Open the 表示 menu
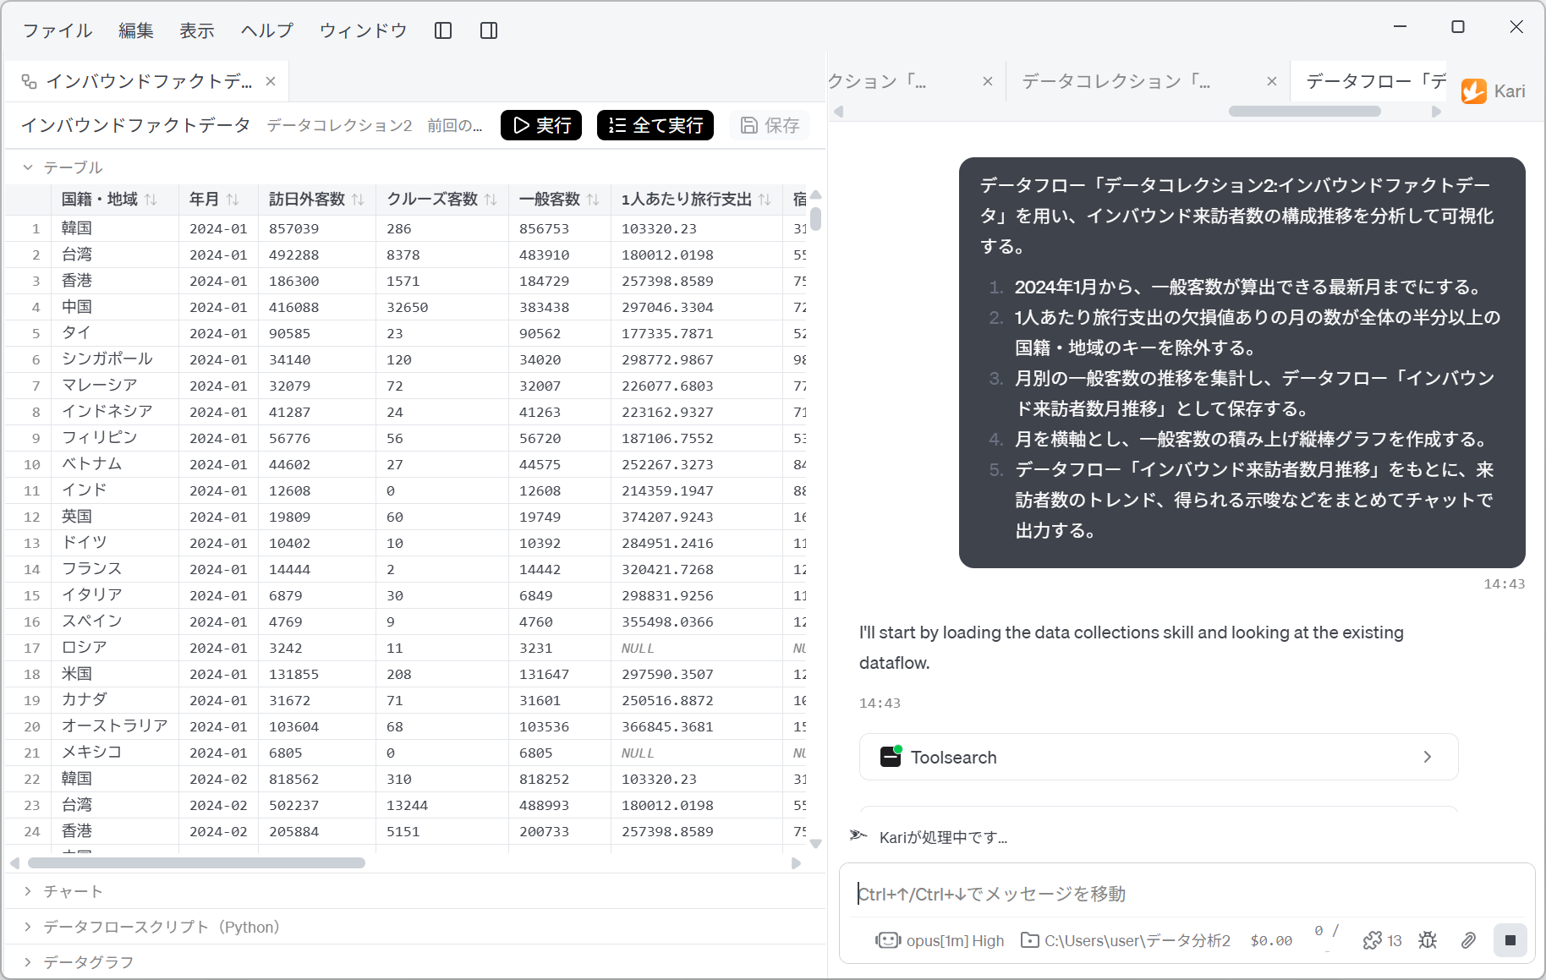1546x980 pixels. pos(197,30)
